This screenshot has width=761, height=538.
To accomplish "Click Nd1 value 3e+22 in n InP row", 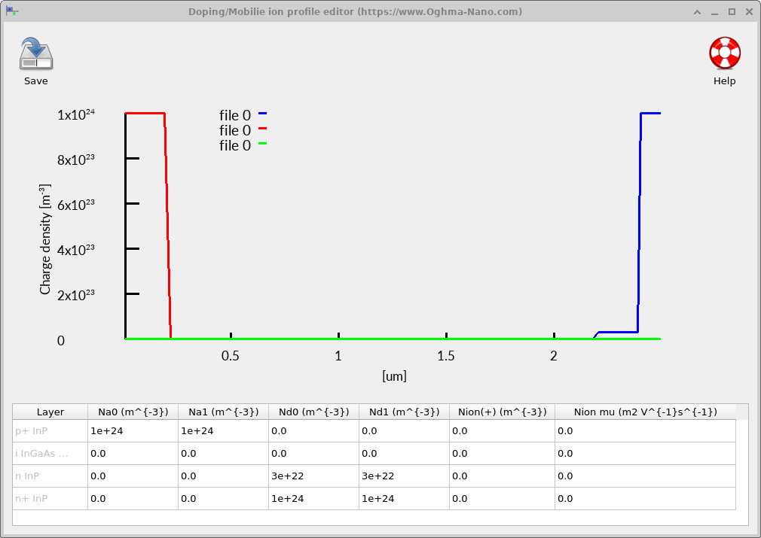I will point(405,476).
